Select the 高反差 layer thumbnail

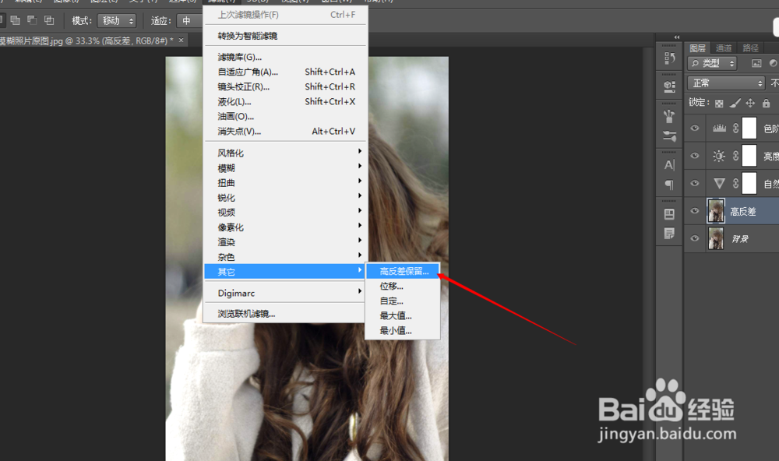(716, 211)
